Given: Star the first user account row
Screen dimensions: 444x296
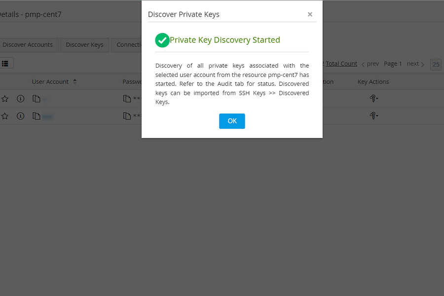Looking at the screenshot, I should 5,99.
